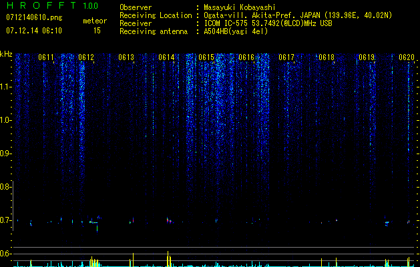The image size is (420, 267).
Task: Click the 0619 time marker
Action: [x=367, y=57]
